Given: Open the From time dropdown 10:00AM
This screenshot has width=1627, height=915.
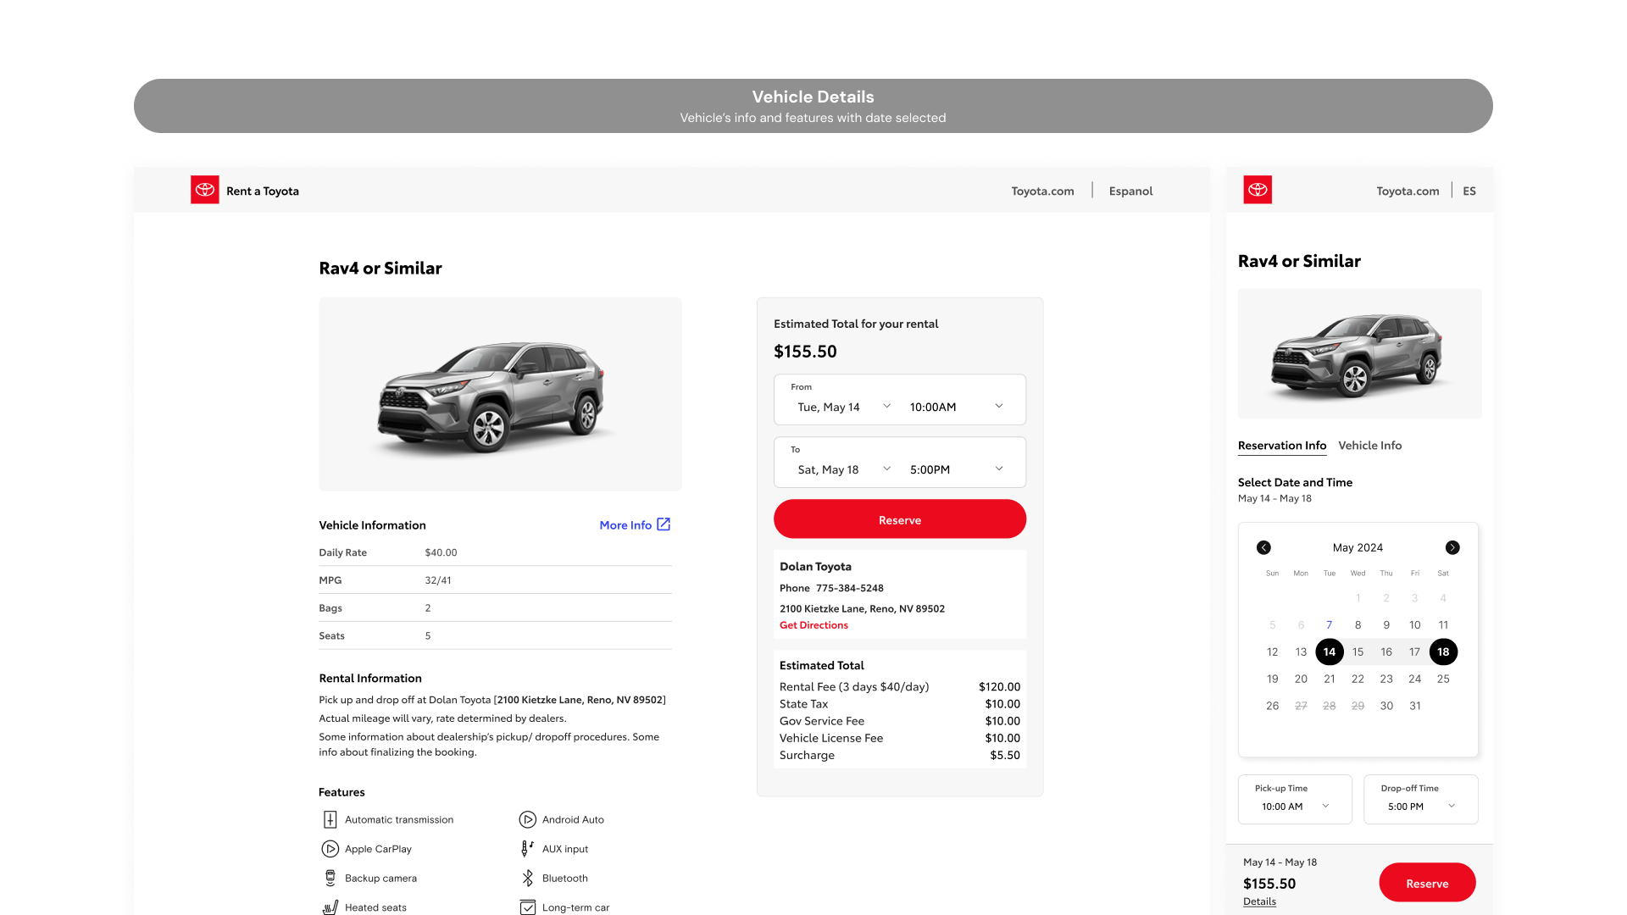Looking at the screenshot, I should pyautogui.click(x=956, y=407).
